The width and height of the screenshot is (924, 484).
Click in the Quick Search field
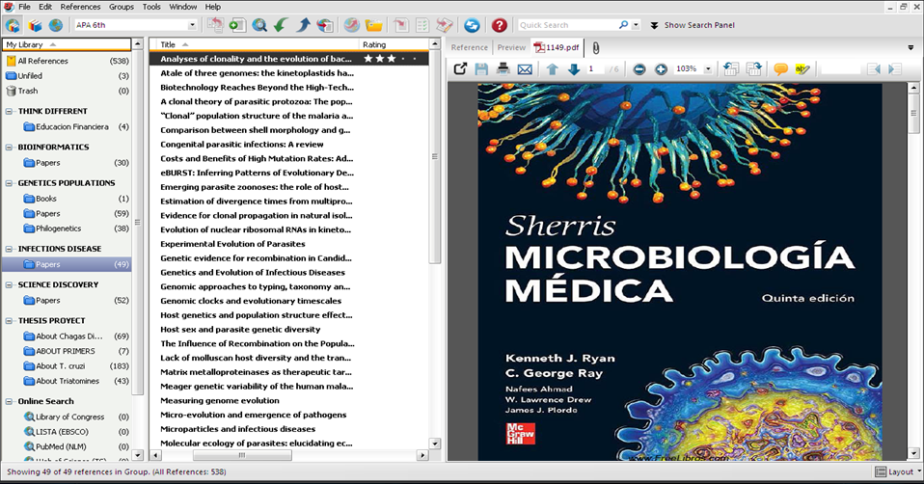coord(566,25)
